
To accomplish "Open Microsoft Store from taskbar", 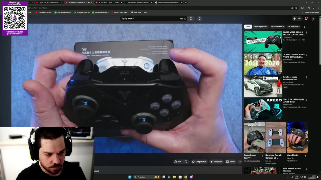I will (x=180, y=177).
